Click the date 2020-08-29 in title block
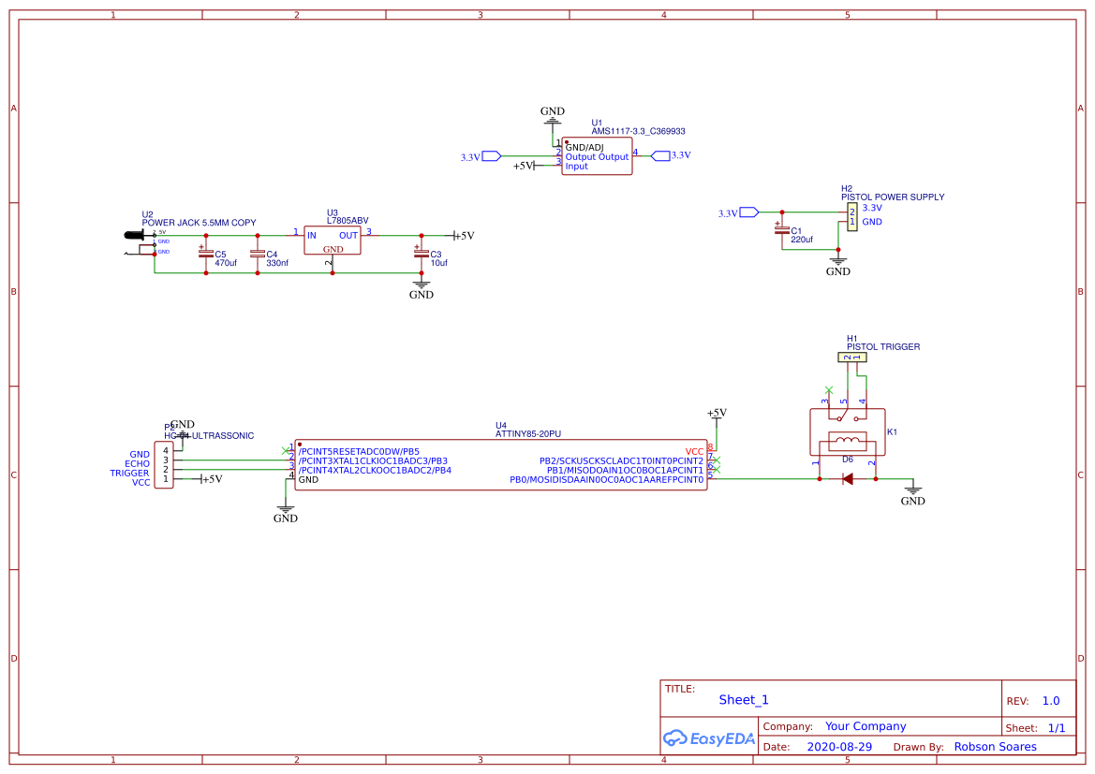 (x=837, y=746)
